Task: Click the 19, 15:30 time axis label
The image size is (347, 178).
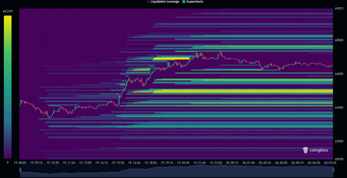Action: tap(118, 163)
